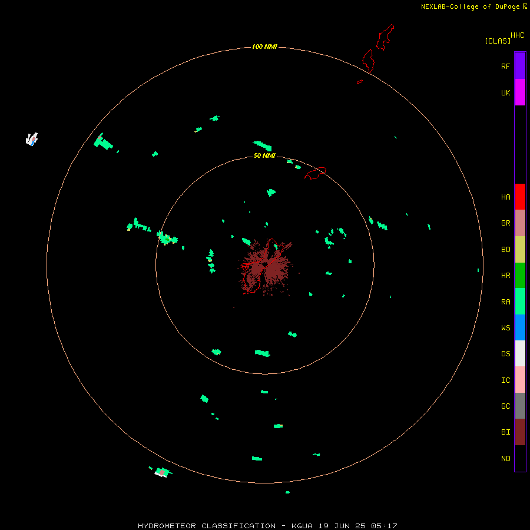Image resolution: width=530 pixels, height=530 pixels.
Task: Click the BI brown legend swatch
Action: click(x=520, y=432)
